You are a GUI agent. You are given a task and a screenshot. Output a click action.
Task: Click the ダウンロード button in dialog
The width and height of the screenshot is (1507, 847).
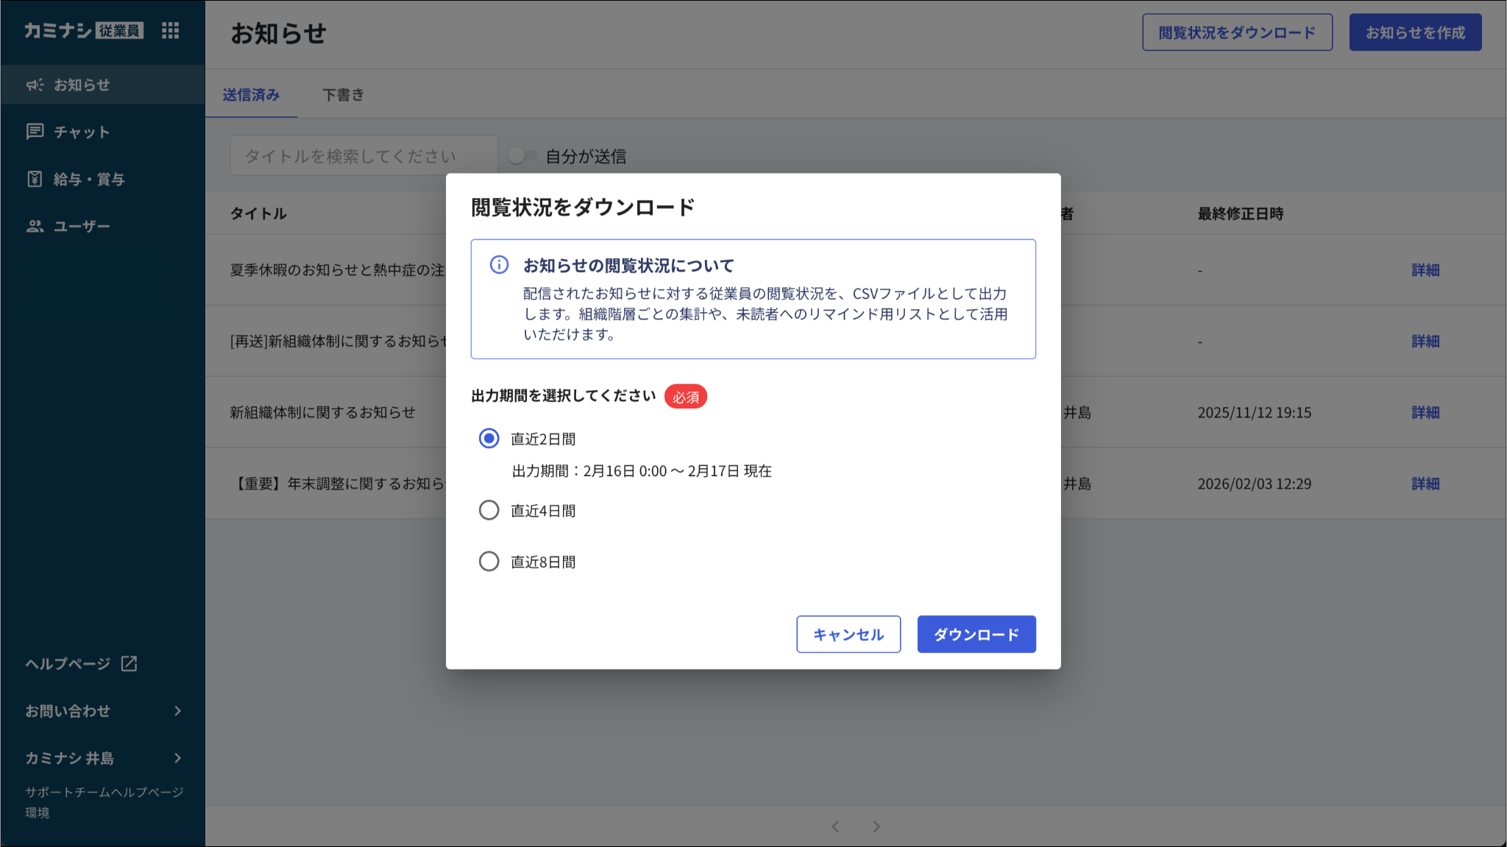pos(976,634)
